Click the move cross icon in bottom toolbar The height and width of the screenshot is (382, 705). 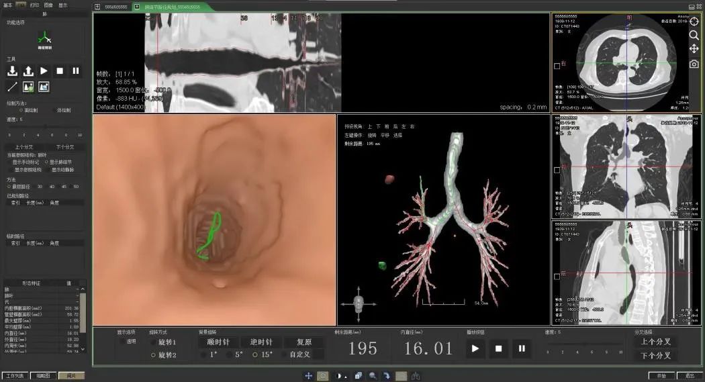(x=308, y=376)
